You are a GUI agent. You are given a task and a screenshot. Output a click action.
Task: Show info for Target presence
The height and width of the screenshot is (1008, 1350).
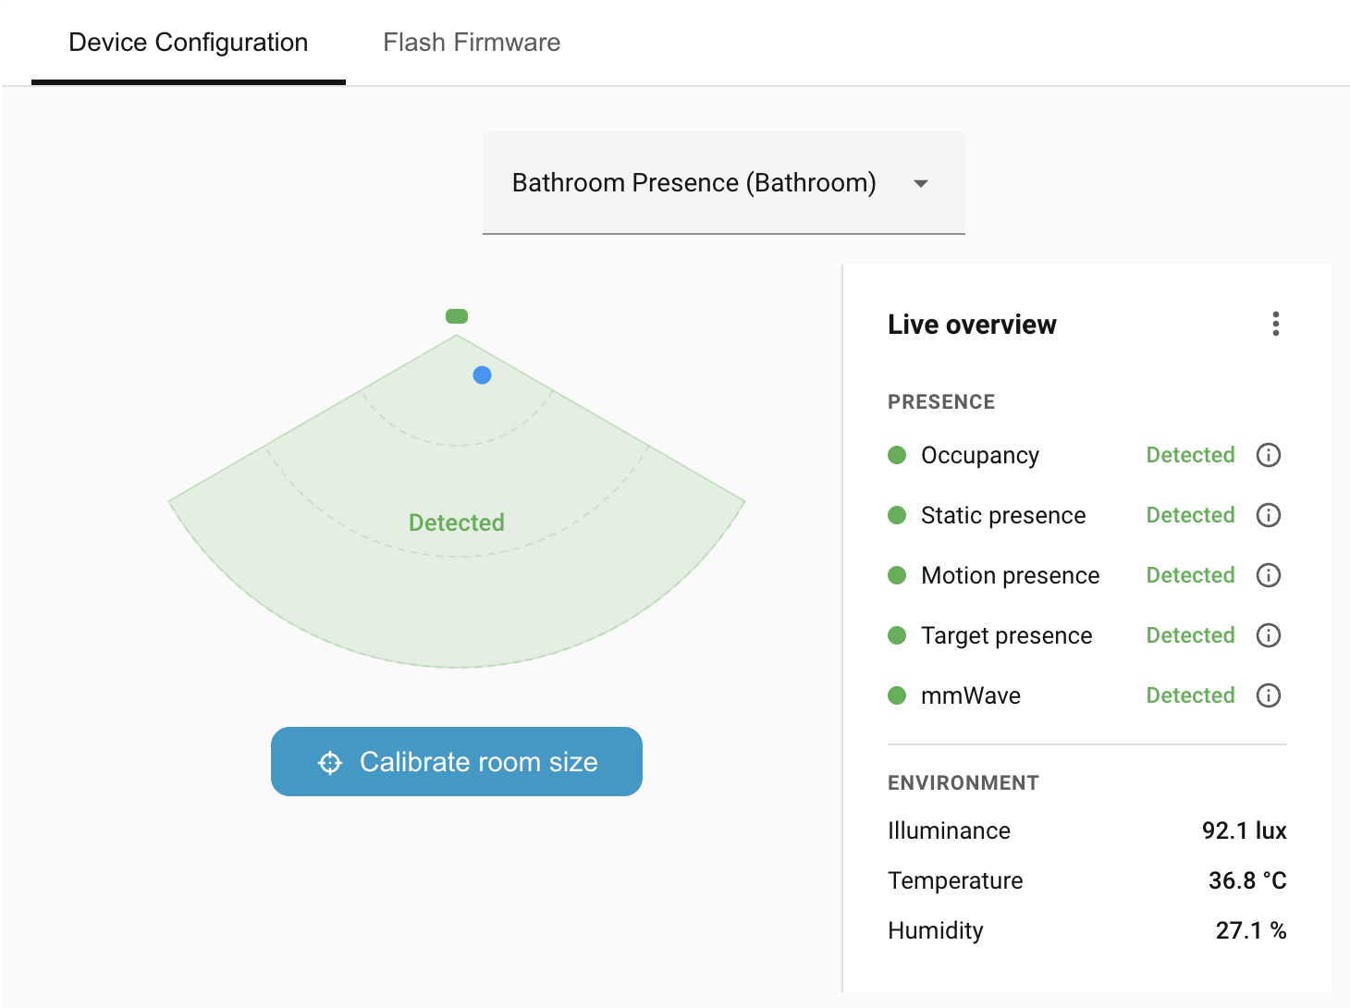point(1269,635)
